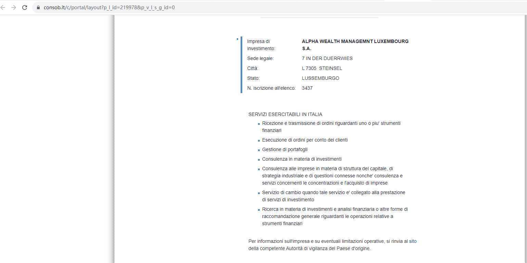Click the 'Gestione di portafogli' item
The height and width of the screenshot is (263, 527).
pyautogui.click(x=285, y=149)
